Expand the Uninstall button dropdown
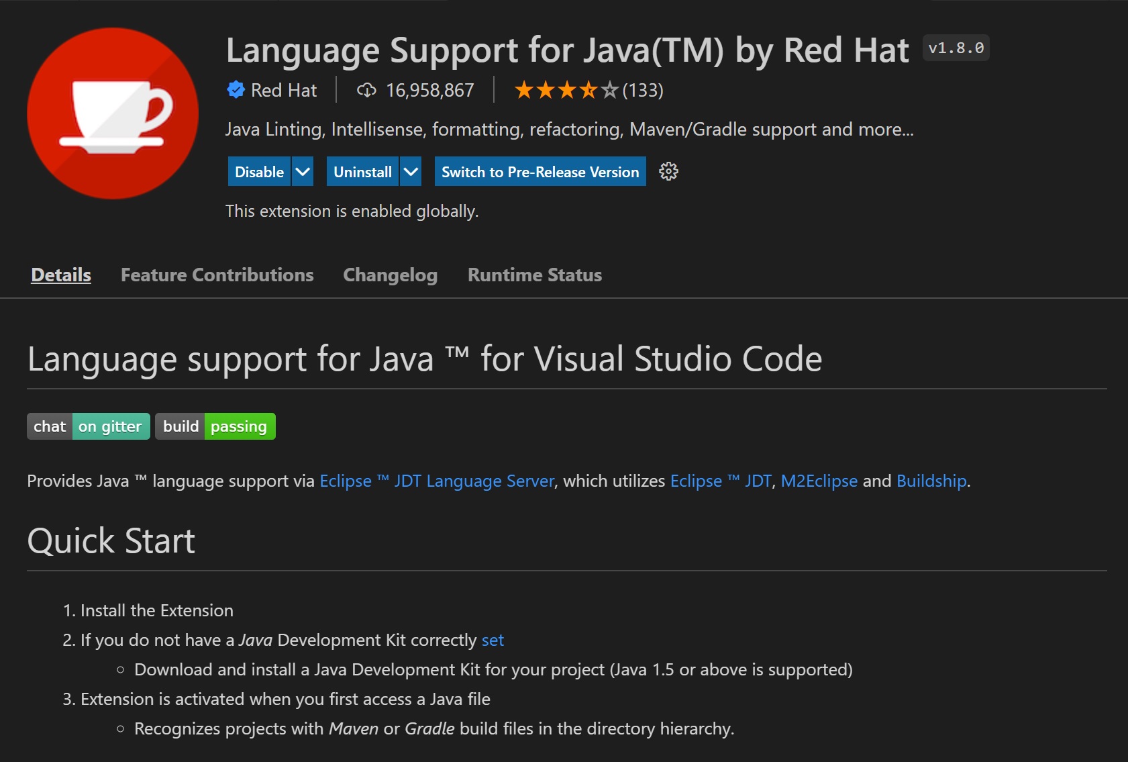 410,172
